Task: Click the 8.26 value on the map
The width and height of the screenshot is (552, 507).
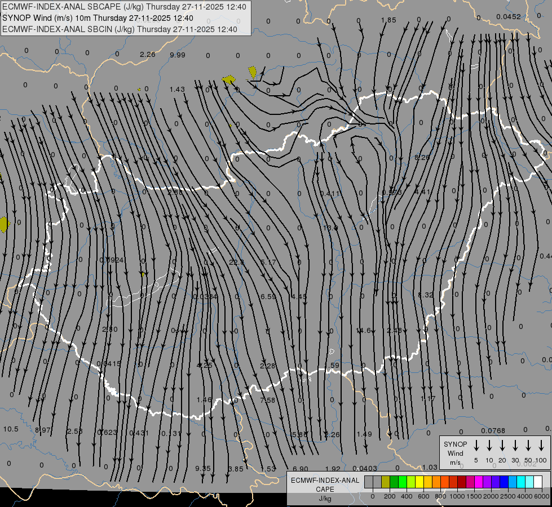Action: [x=422, y=158]
